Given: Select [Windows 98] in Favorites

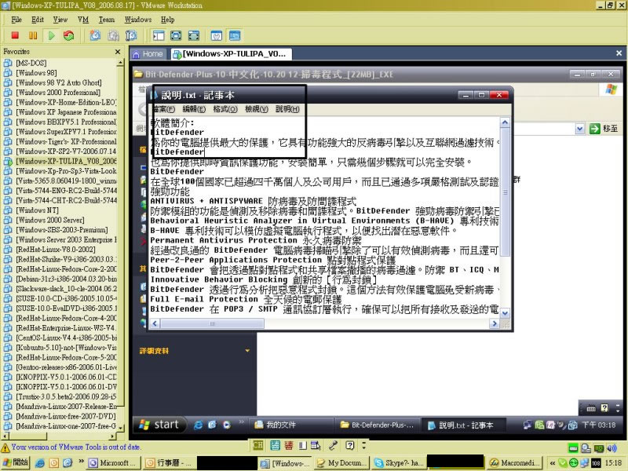Looking at the screenshot, I should (x=36, y=73).
